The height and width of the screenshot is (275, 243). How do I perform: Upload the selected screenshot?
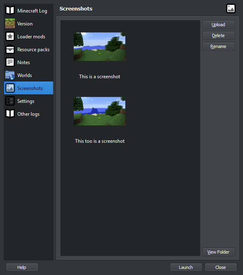[219, 25]
